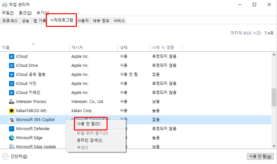Click the 사용 안 함(A) button
The height and width of the screenshot is (164, 277).
(x=260, y=156)
